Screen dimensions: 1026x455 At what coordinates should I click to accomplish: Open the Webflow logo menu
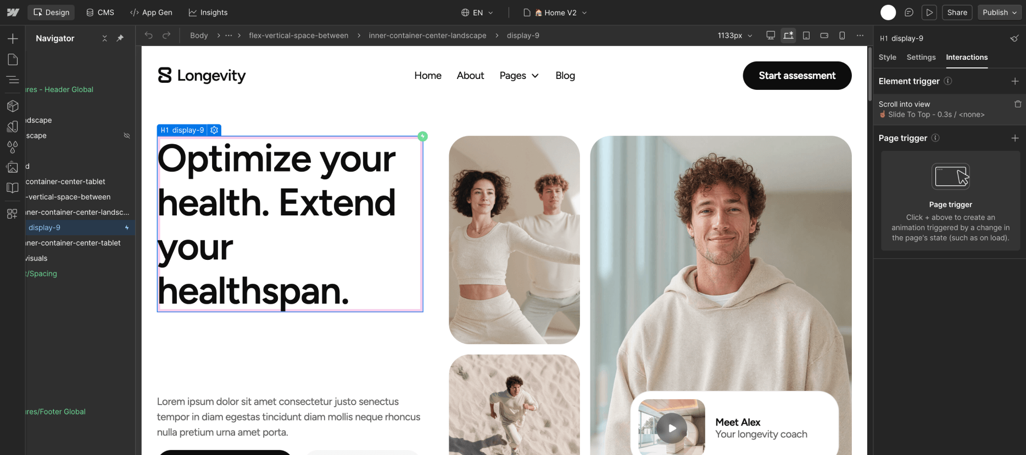(x=13, y=12)
